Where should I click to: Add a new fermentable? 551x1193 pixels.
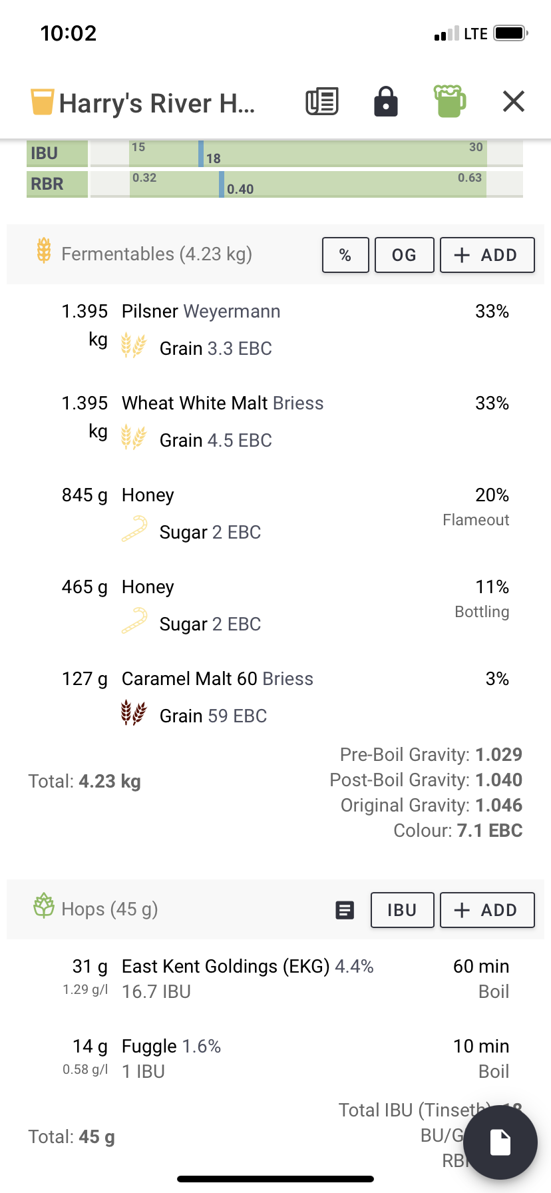click(487, 255)
